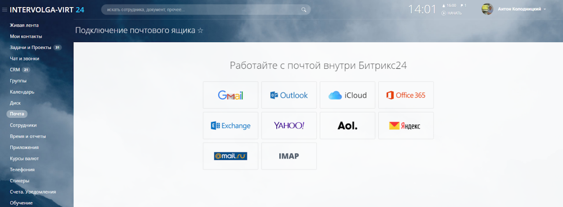Choose the Outlook mail service tile

(x=289, y=95)
